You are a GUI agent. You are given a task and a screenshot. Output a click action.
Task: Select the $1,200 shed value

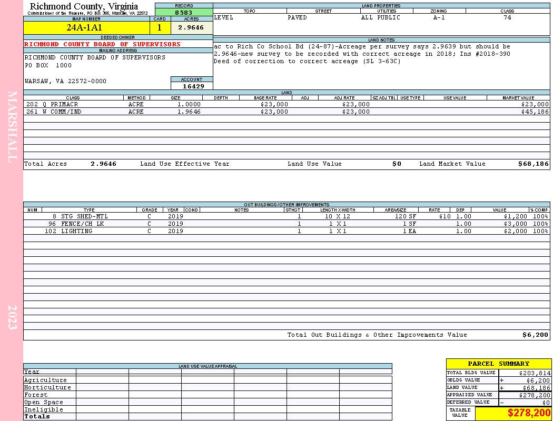(x=515, y=216)
